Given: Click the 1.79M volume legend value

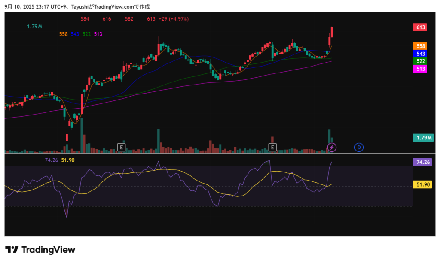Looking at the screenshot, I should pyautogui.click(x=34, y=27).
